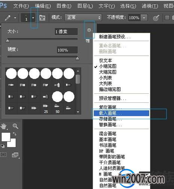174x189 pixels.
Task: Open the 图层(L) menu
Action: click(x=85, y=6)
